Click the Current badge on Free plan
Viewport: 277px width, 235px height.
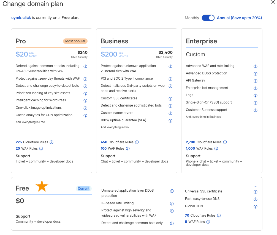pyautogui.click(x=83, y=189)
